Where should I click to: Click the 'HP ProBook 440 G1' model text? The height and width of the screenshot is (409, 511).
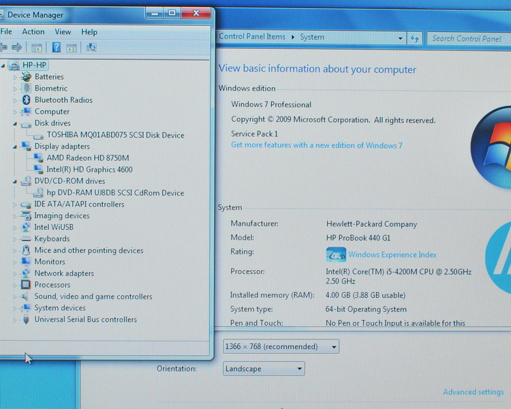click(358, 238)
